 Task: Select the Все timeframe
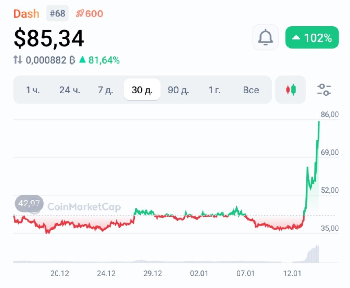(x=251, y=90)
